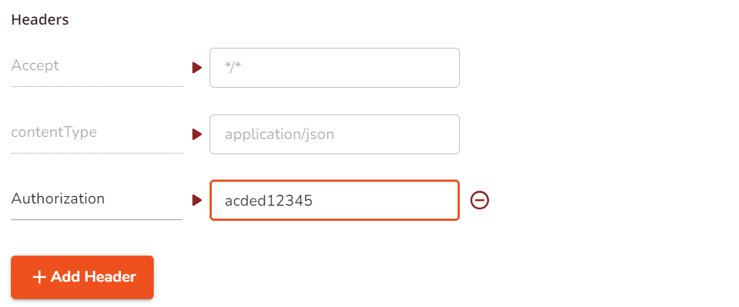Focus the Accept header name field
This screenshot has height=307, width=739.
96,66
